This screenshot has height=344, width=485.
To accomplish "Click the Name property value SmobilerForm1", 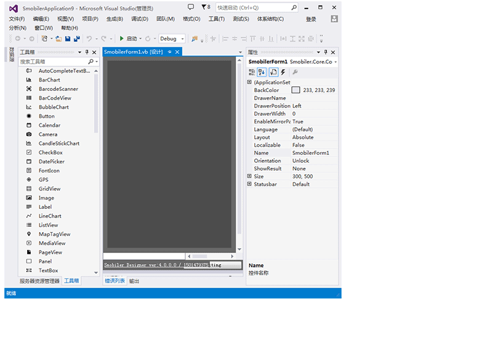I will coord(311,153).
